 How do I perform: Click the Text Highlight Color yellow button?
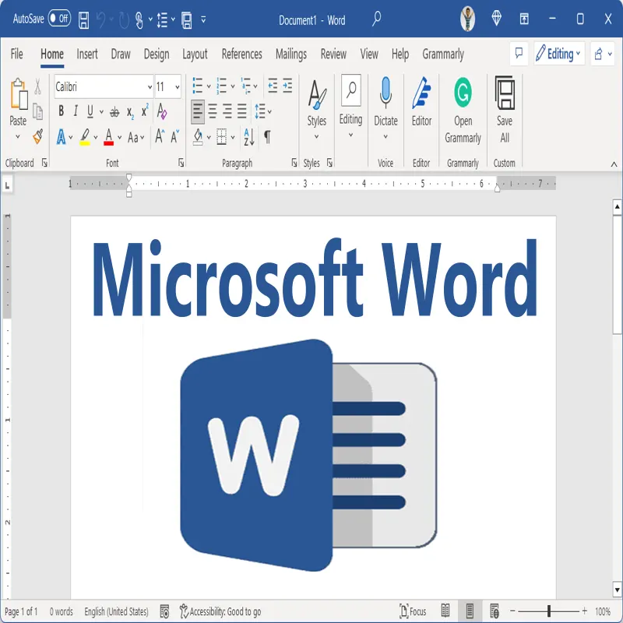click(85, 137)
